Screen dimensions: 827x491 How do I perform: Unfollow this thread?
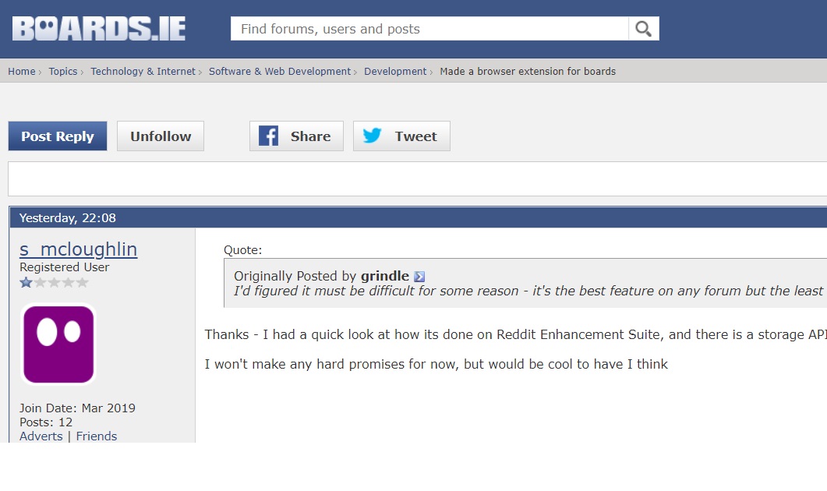point(161,136)
